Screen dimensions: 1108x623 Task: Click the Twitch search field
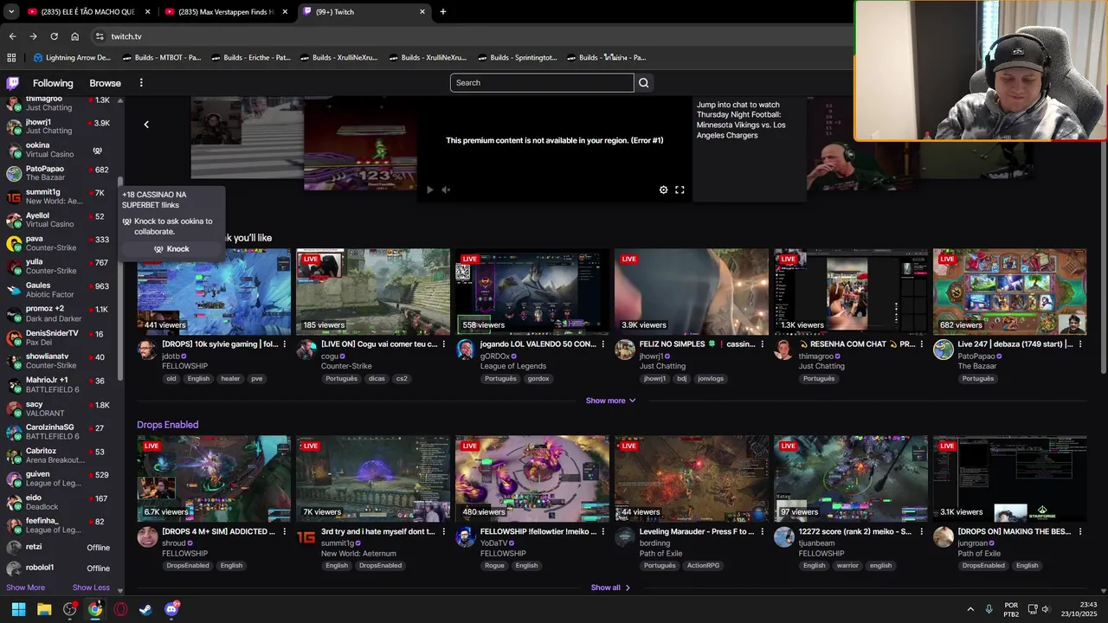(542, 83)
